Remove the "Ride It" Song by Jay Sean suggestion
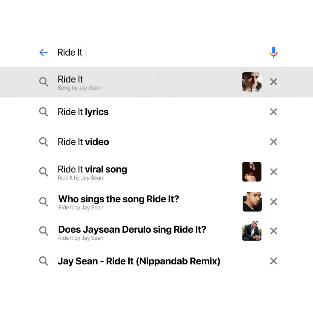The image size is (313, 313). [274, 82]
